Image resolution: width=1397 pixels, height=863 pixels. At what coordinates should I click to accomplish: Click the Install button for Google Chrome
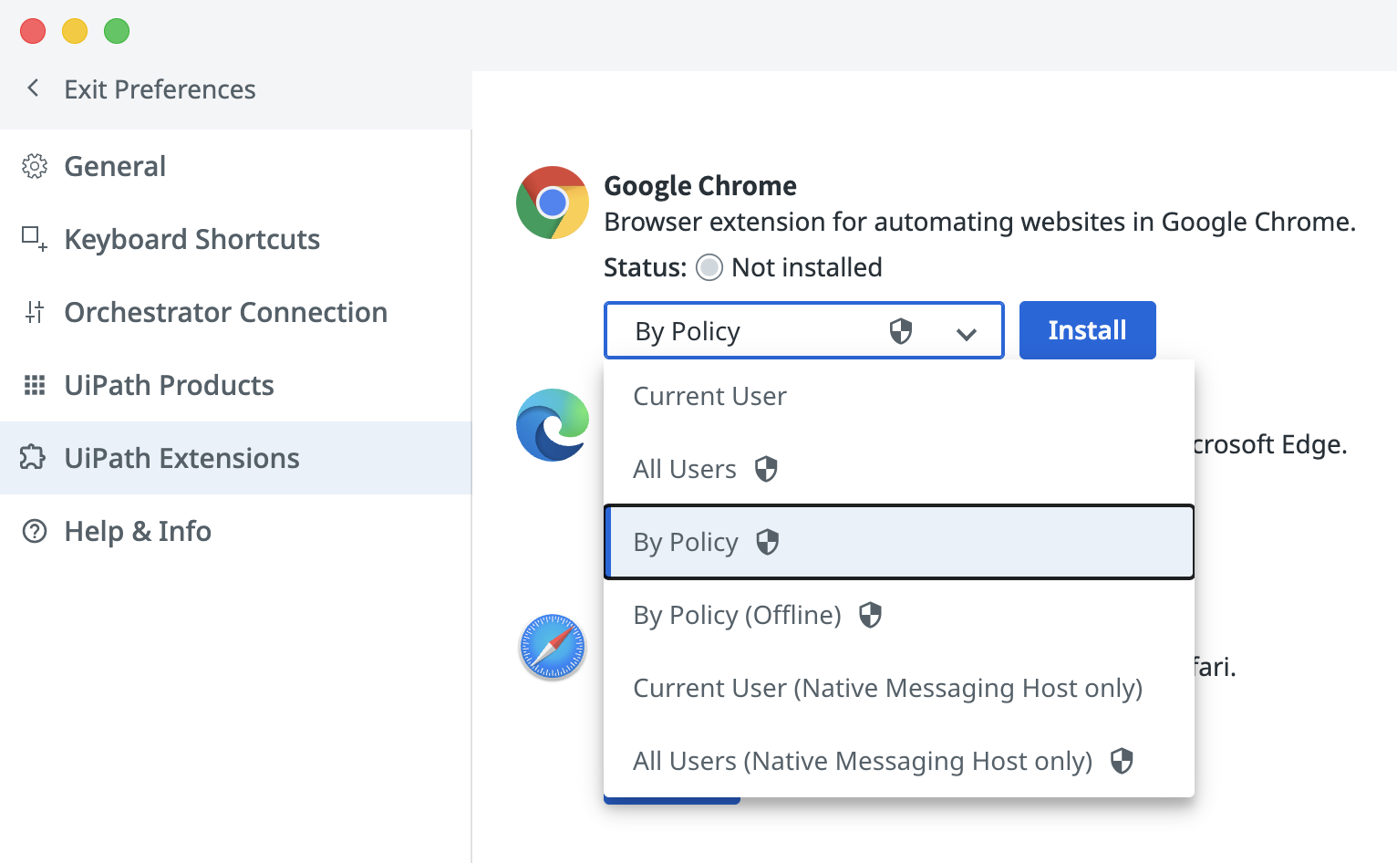click(x=1088, y=330)
